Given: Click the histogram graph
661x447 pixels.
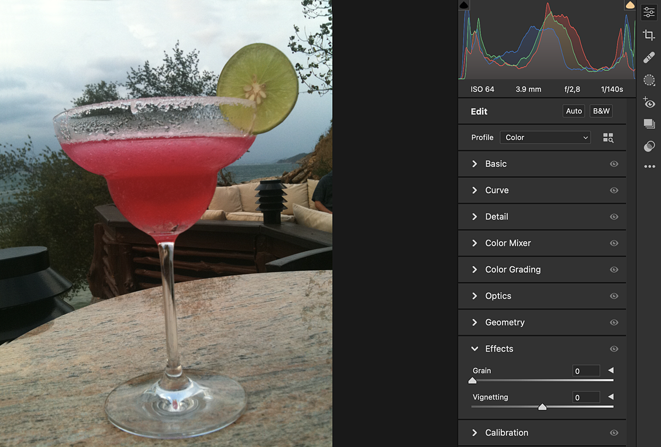Looking at the screenshot, I should (x=547, y=40).
